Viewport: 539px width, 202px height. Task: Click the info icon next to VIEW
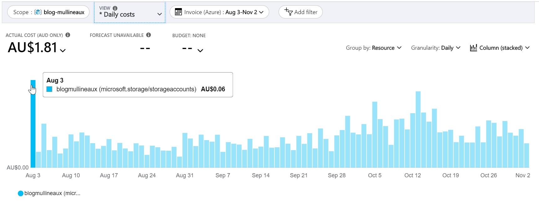click(x=115, y=8)
